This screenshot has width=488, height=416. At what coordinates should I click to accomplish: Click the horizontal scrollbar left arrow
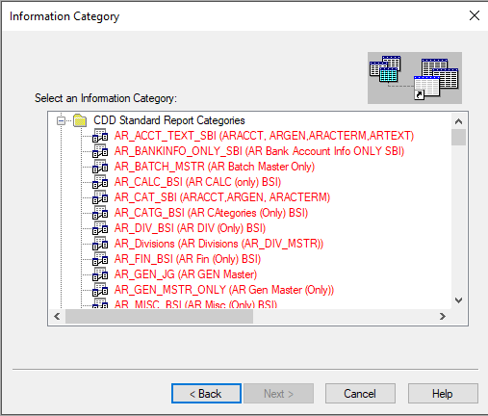point(57,317)
